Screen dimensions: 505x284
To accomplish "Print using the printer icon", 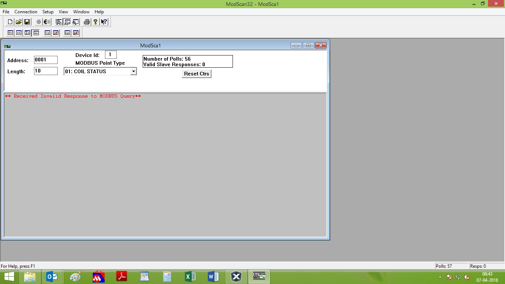I will 87,22.
